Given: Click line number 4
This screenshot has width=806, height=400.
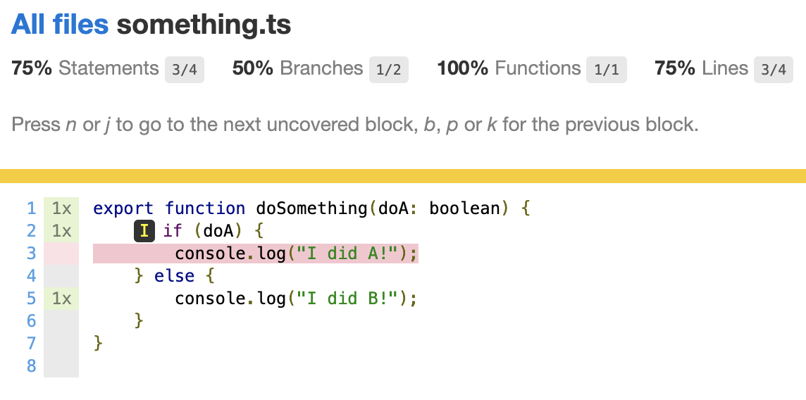Looking at the screenshot, I should click(32, 276).
